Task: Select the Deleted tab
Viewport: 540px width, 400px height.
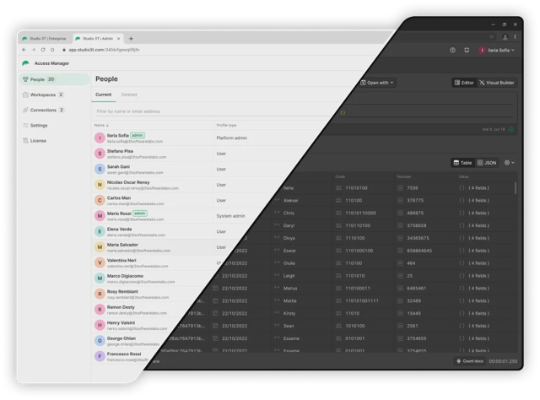Action: click(129, 95)
